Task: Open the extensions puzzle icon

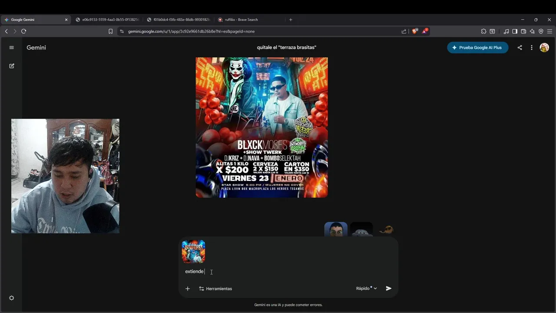Action: 483,31
